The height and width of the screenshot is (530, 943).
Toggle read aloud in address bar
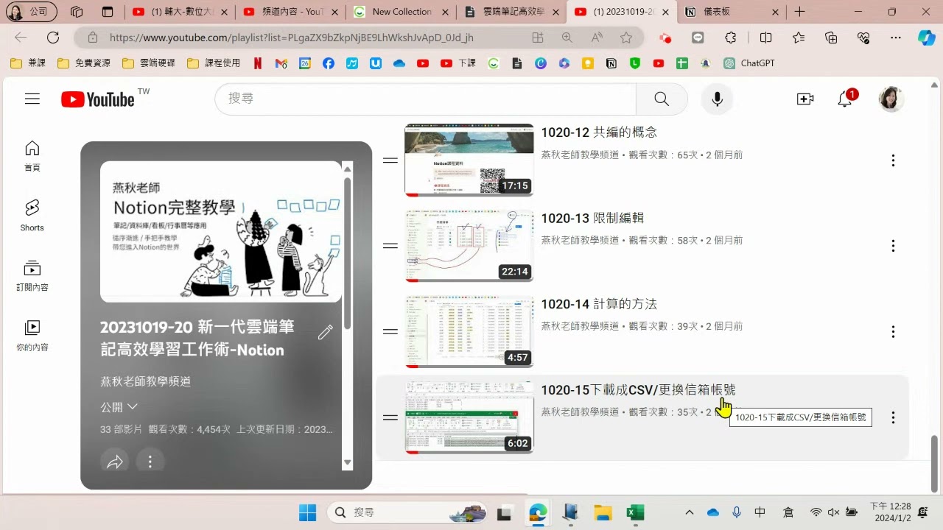point(597,38)
